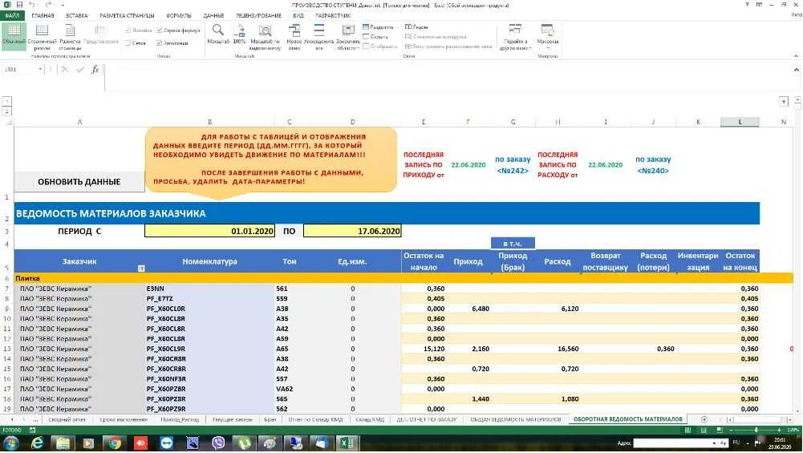Cancel formula entry X icon
This screenshot has width=803, height=453.
point(64,69)
